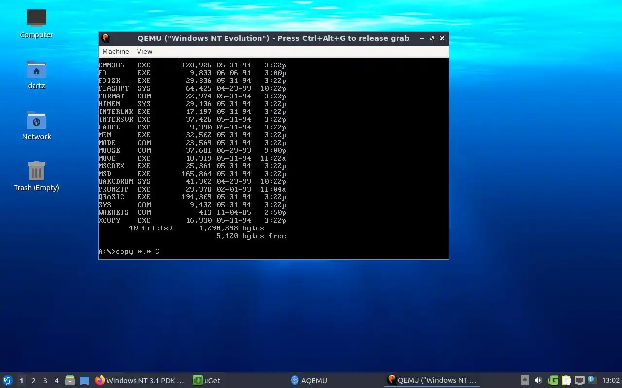Click the MSD EXE line
Image resolution: width=622 pixels, height=388 pixels.
click(192, 174)
